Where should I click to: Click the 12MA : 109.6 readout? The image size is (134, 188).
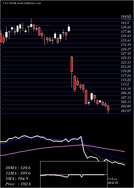coord(18,173)
